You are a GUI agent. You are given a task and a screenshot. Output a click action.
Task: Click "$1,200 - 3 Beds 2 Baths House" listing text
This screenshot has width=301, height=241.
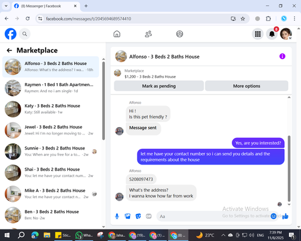[150, 77]
